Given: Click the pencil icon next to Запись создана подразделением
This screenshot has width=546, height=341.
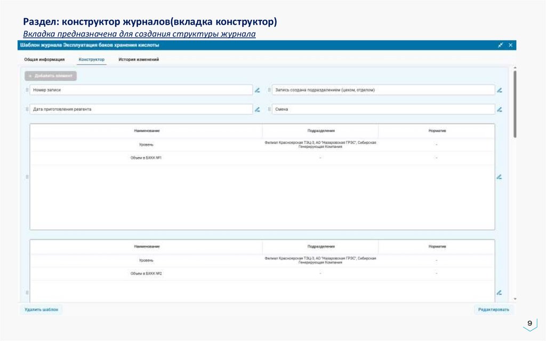Looking at the screenshot, I should 499,90.
